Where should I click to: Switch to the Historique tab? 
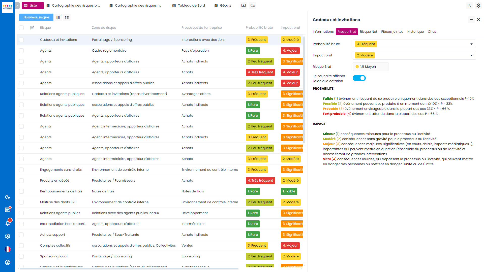click(x=415, y=32)
